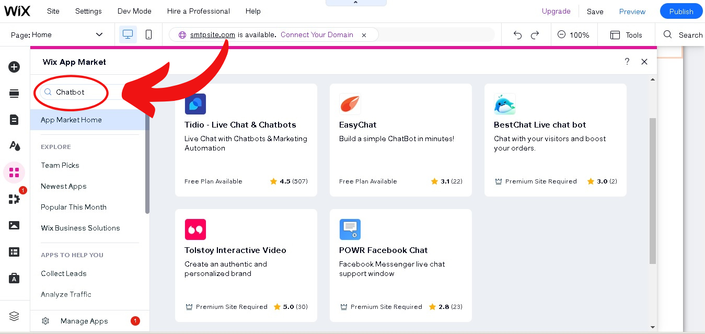
Task: Click the app results vertical scrollbar
Action: 653,191
